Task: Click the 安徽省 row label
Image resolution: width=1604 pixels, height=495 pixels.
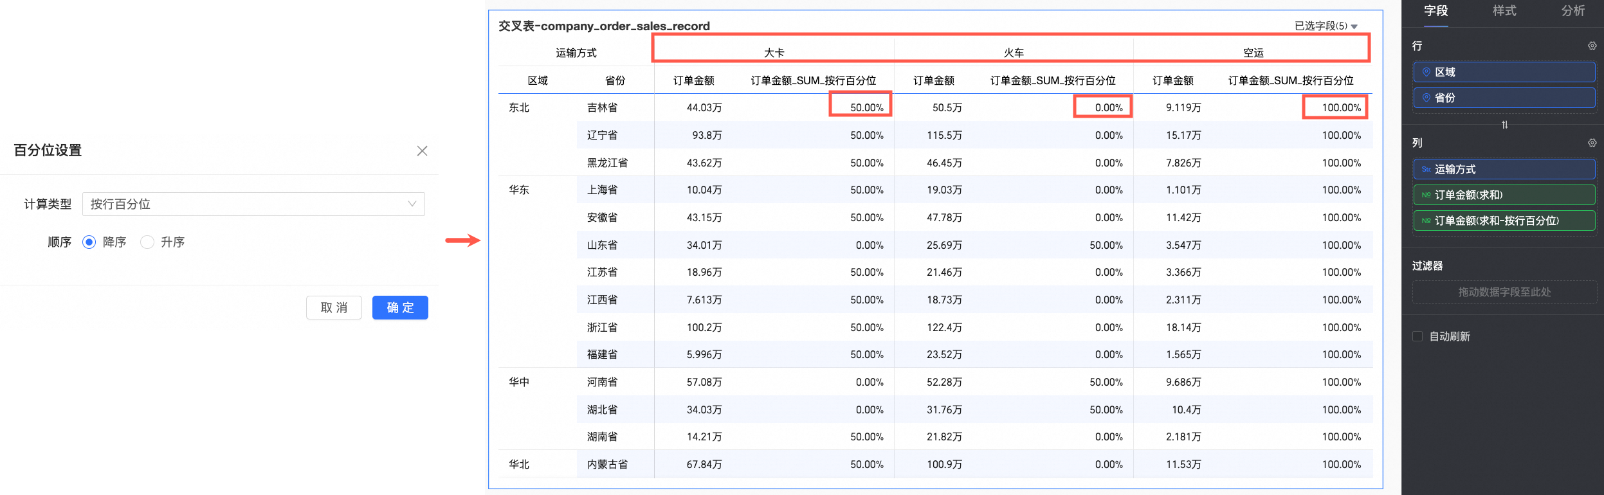Action: [x=602, y=217]
